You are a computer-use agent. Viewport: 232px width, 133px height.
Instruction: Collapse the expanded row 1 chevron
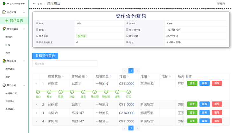[x=36, y=84]
